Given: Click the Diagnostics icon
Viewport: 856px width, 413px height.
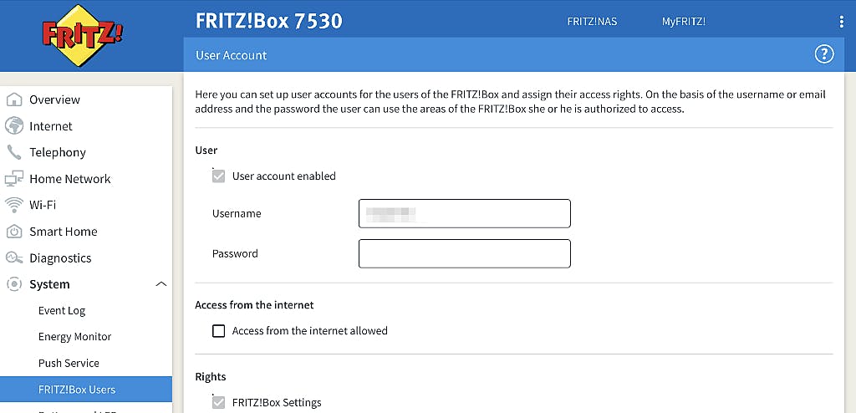Looking at the screenshot, I should (x=14, y=258).
